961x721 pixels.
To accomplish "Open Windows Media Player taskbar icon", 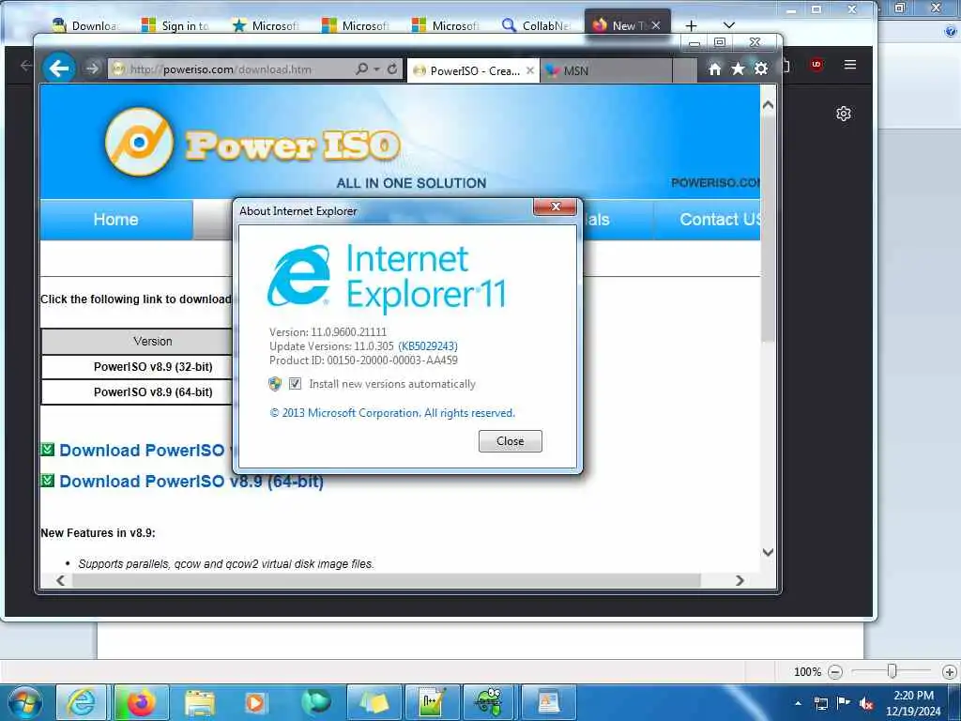I will 255,702.
